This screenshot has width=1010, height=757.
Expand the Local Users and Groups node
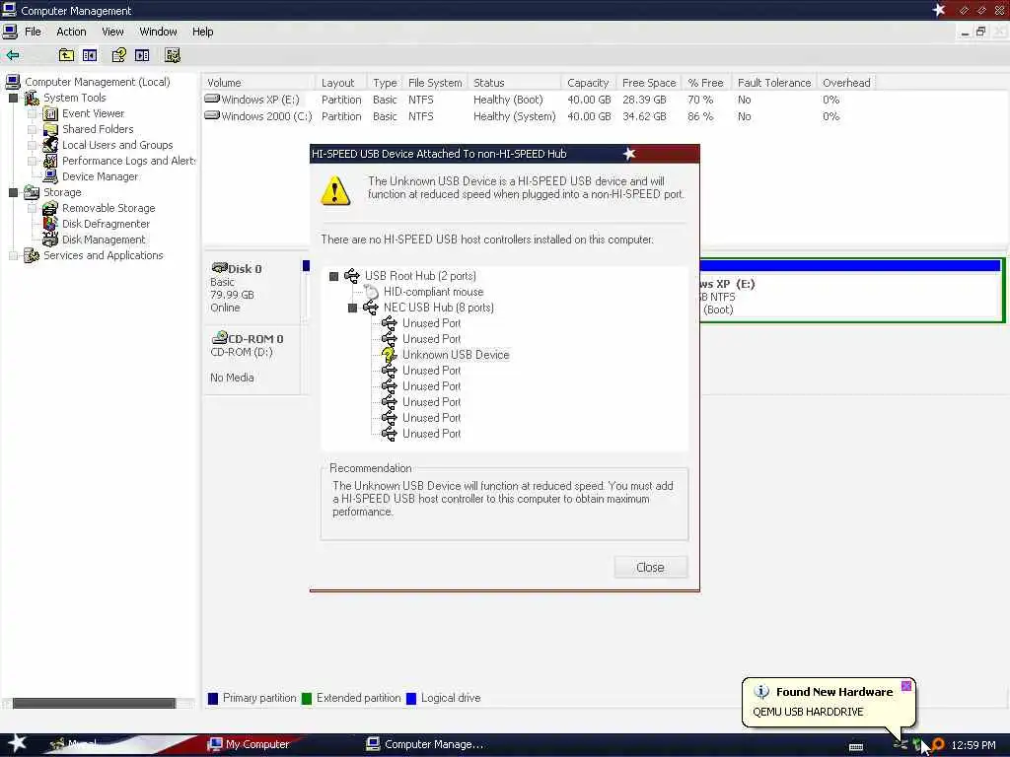[x=32, y=146]
